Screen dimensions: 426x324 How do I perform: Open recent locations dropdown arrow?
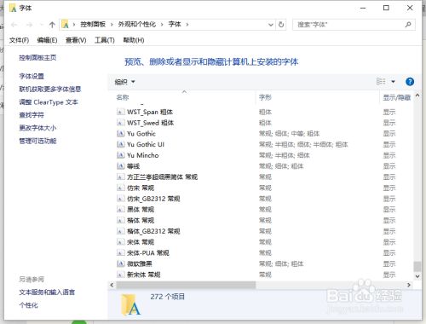point(41,25)
